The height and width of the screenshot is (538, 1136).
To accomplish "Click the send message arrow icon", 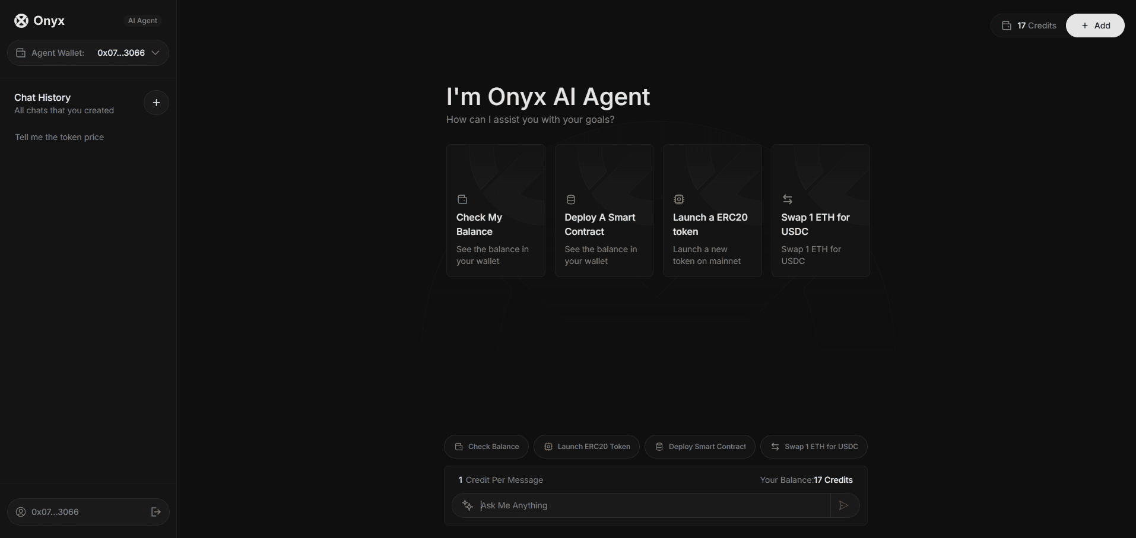I will [843, 505].
